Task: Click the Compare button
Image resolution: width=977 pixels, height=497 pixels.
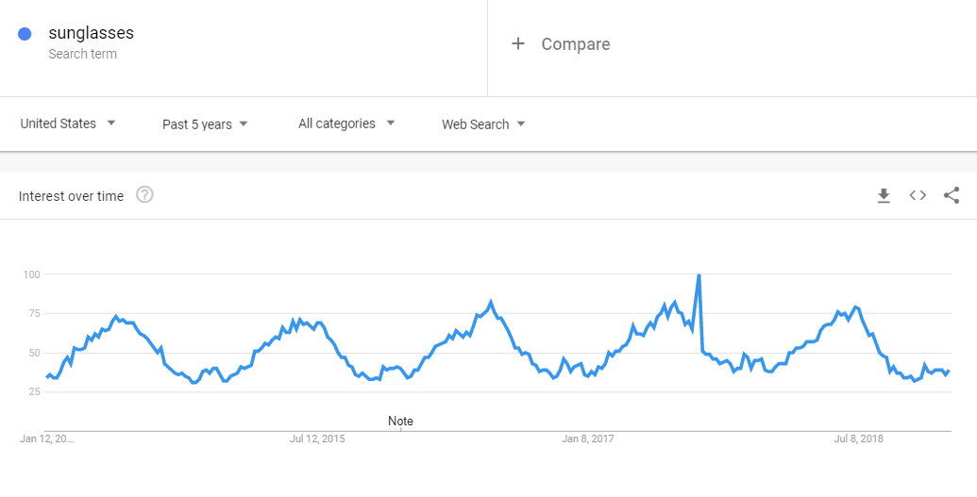Action: click(x=560, y=43)
